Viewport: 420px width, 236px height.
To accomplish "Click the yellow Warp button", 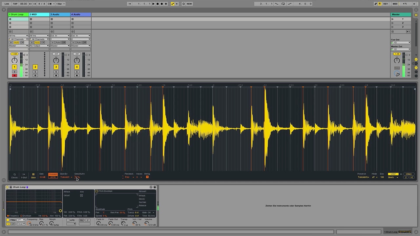I will (x=394, y=174).
